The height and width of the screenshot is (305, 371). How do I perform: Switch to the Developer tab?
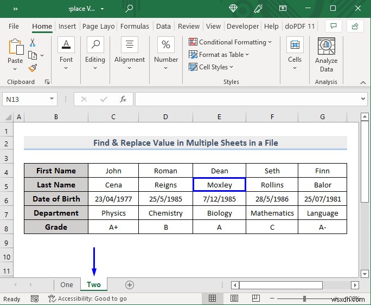pos(242,26)
